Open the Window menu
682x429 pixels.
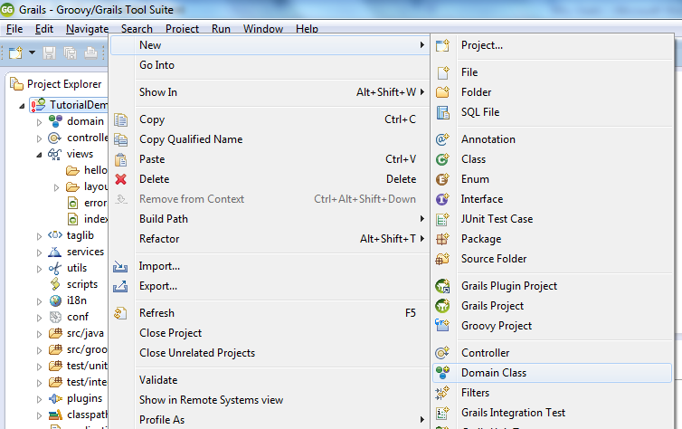click(x=263, y=29)
